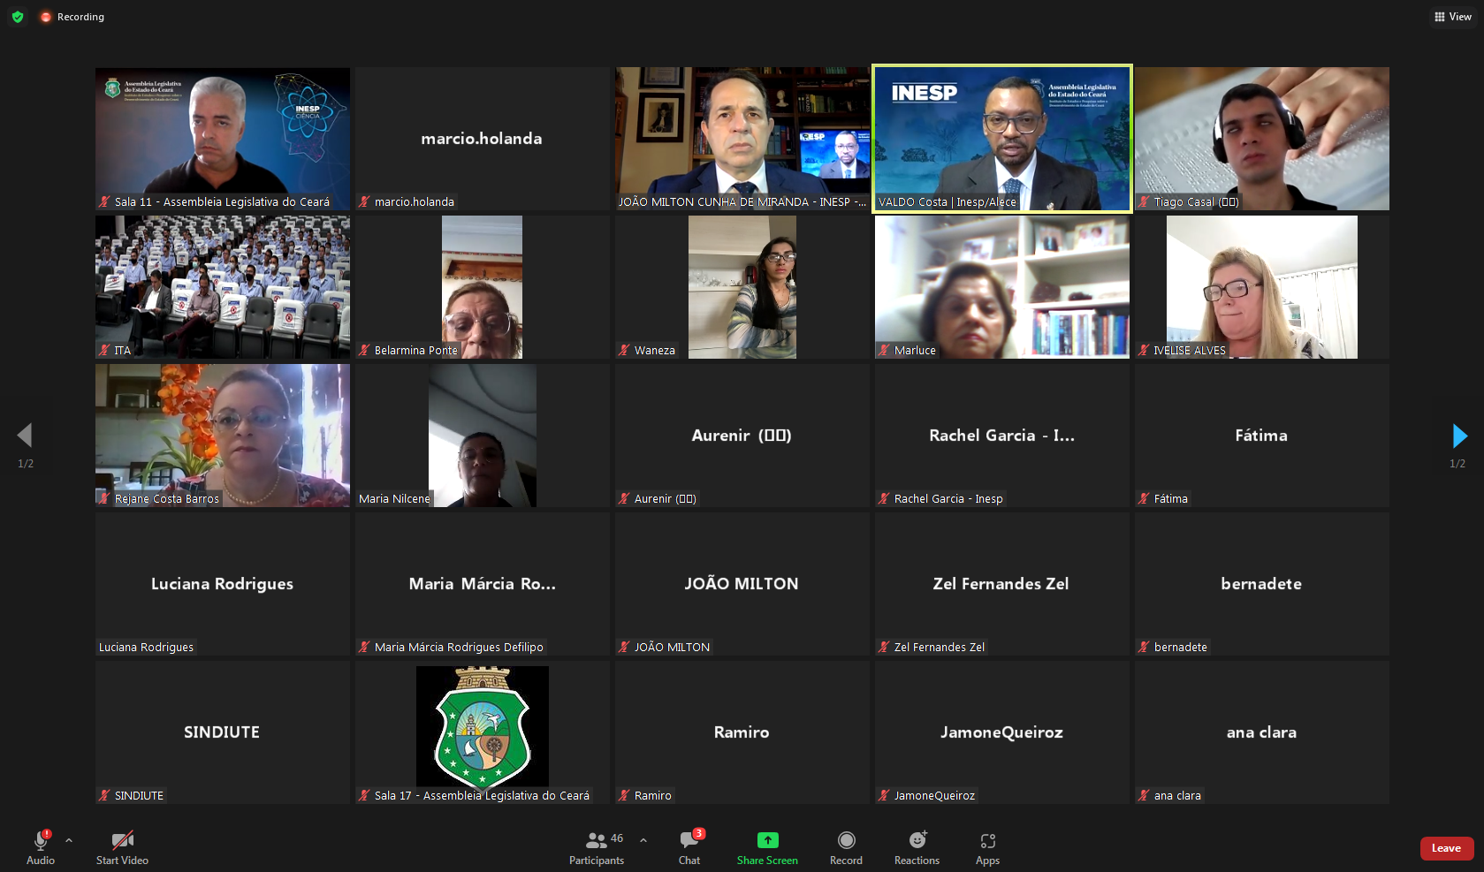This screenshot has height=872, width=1484.
Task: Turn on camera with Start Video
Action: 122,847
